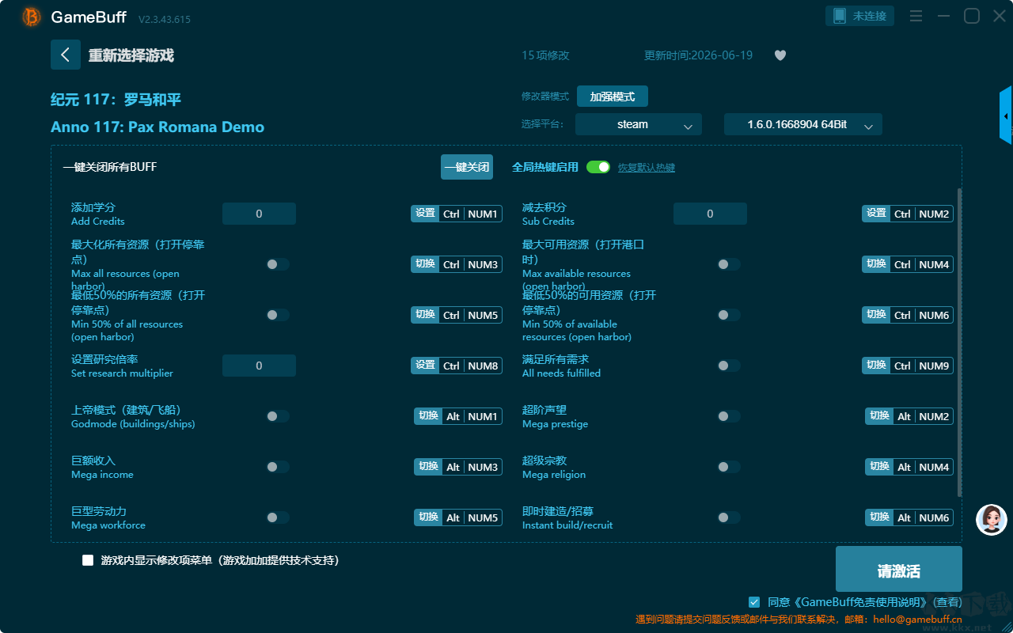1013x633 pixels.
Task: Open the game version 1.6.0.1668904 dropdown
Action: 803,125
